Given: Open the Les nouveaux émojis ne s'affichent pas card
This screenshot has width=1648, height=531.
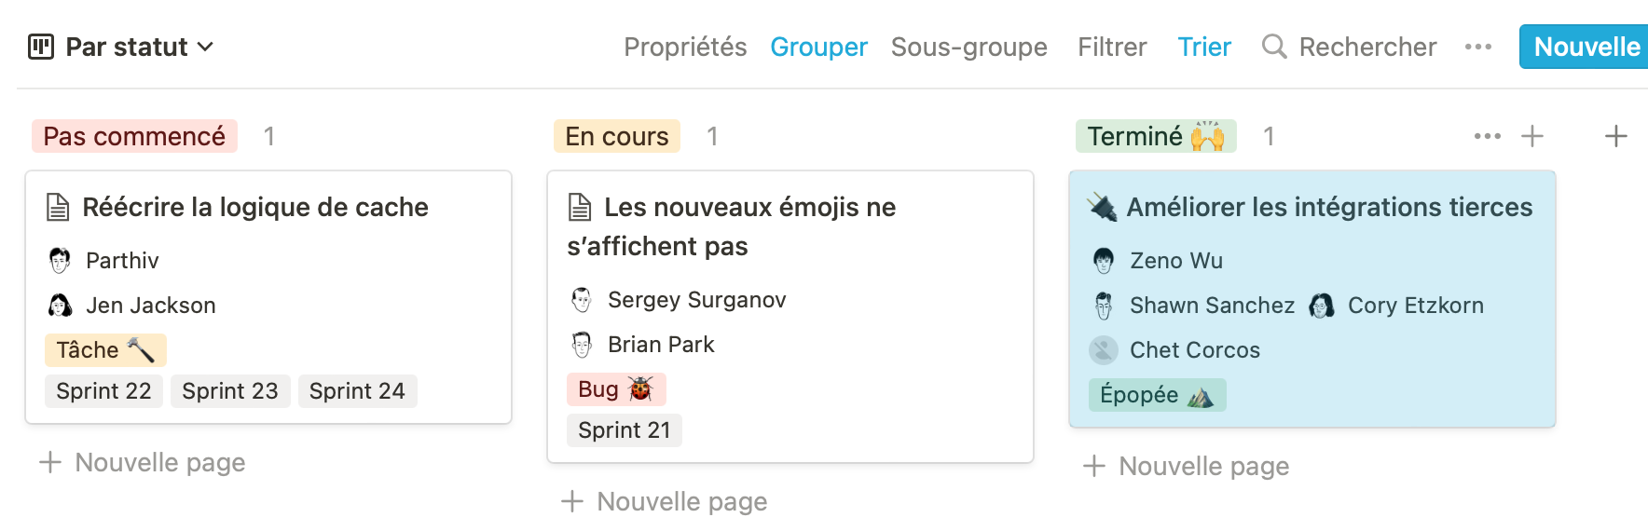Looking at the screenshot, I should point(790,317).
